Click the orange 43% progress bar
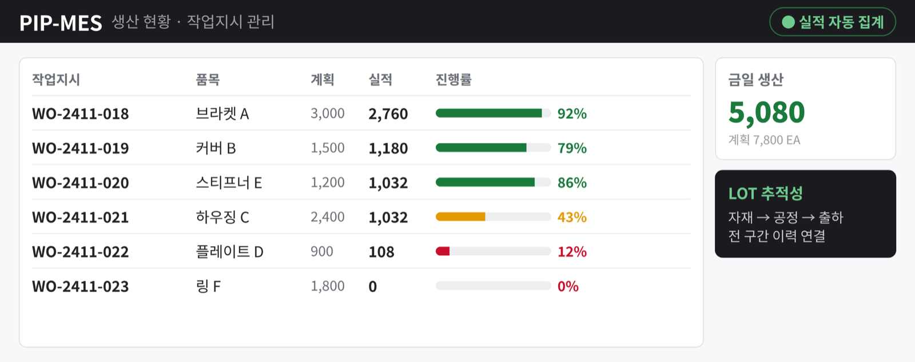 coord(493,217)
